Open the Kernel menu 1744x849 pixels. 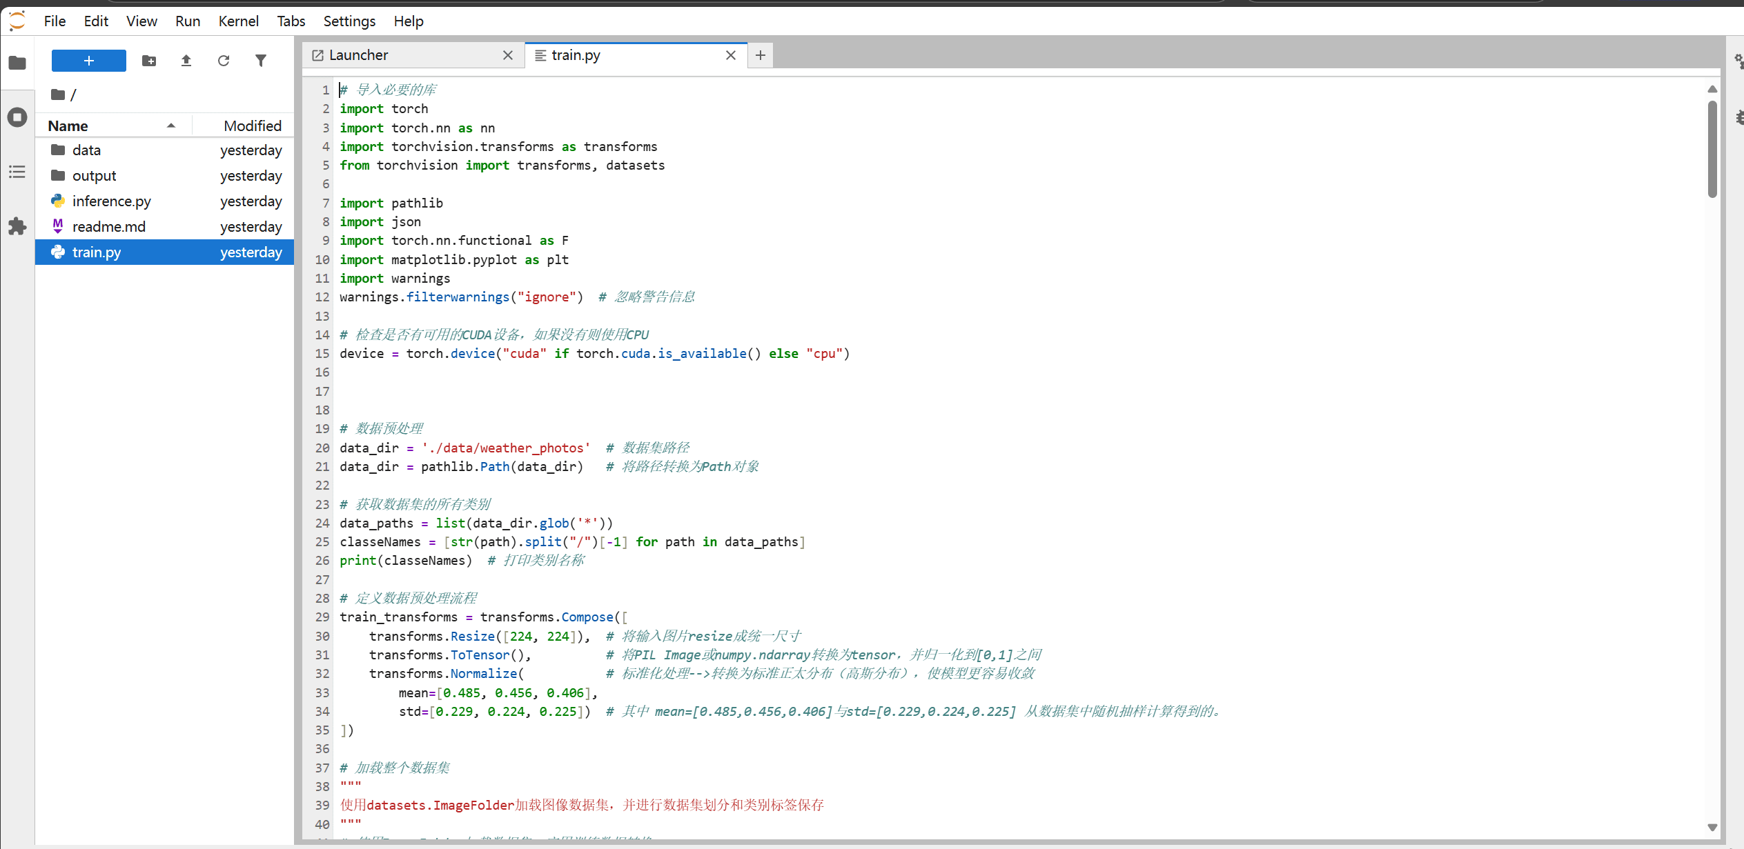(x=238, y=21)
